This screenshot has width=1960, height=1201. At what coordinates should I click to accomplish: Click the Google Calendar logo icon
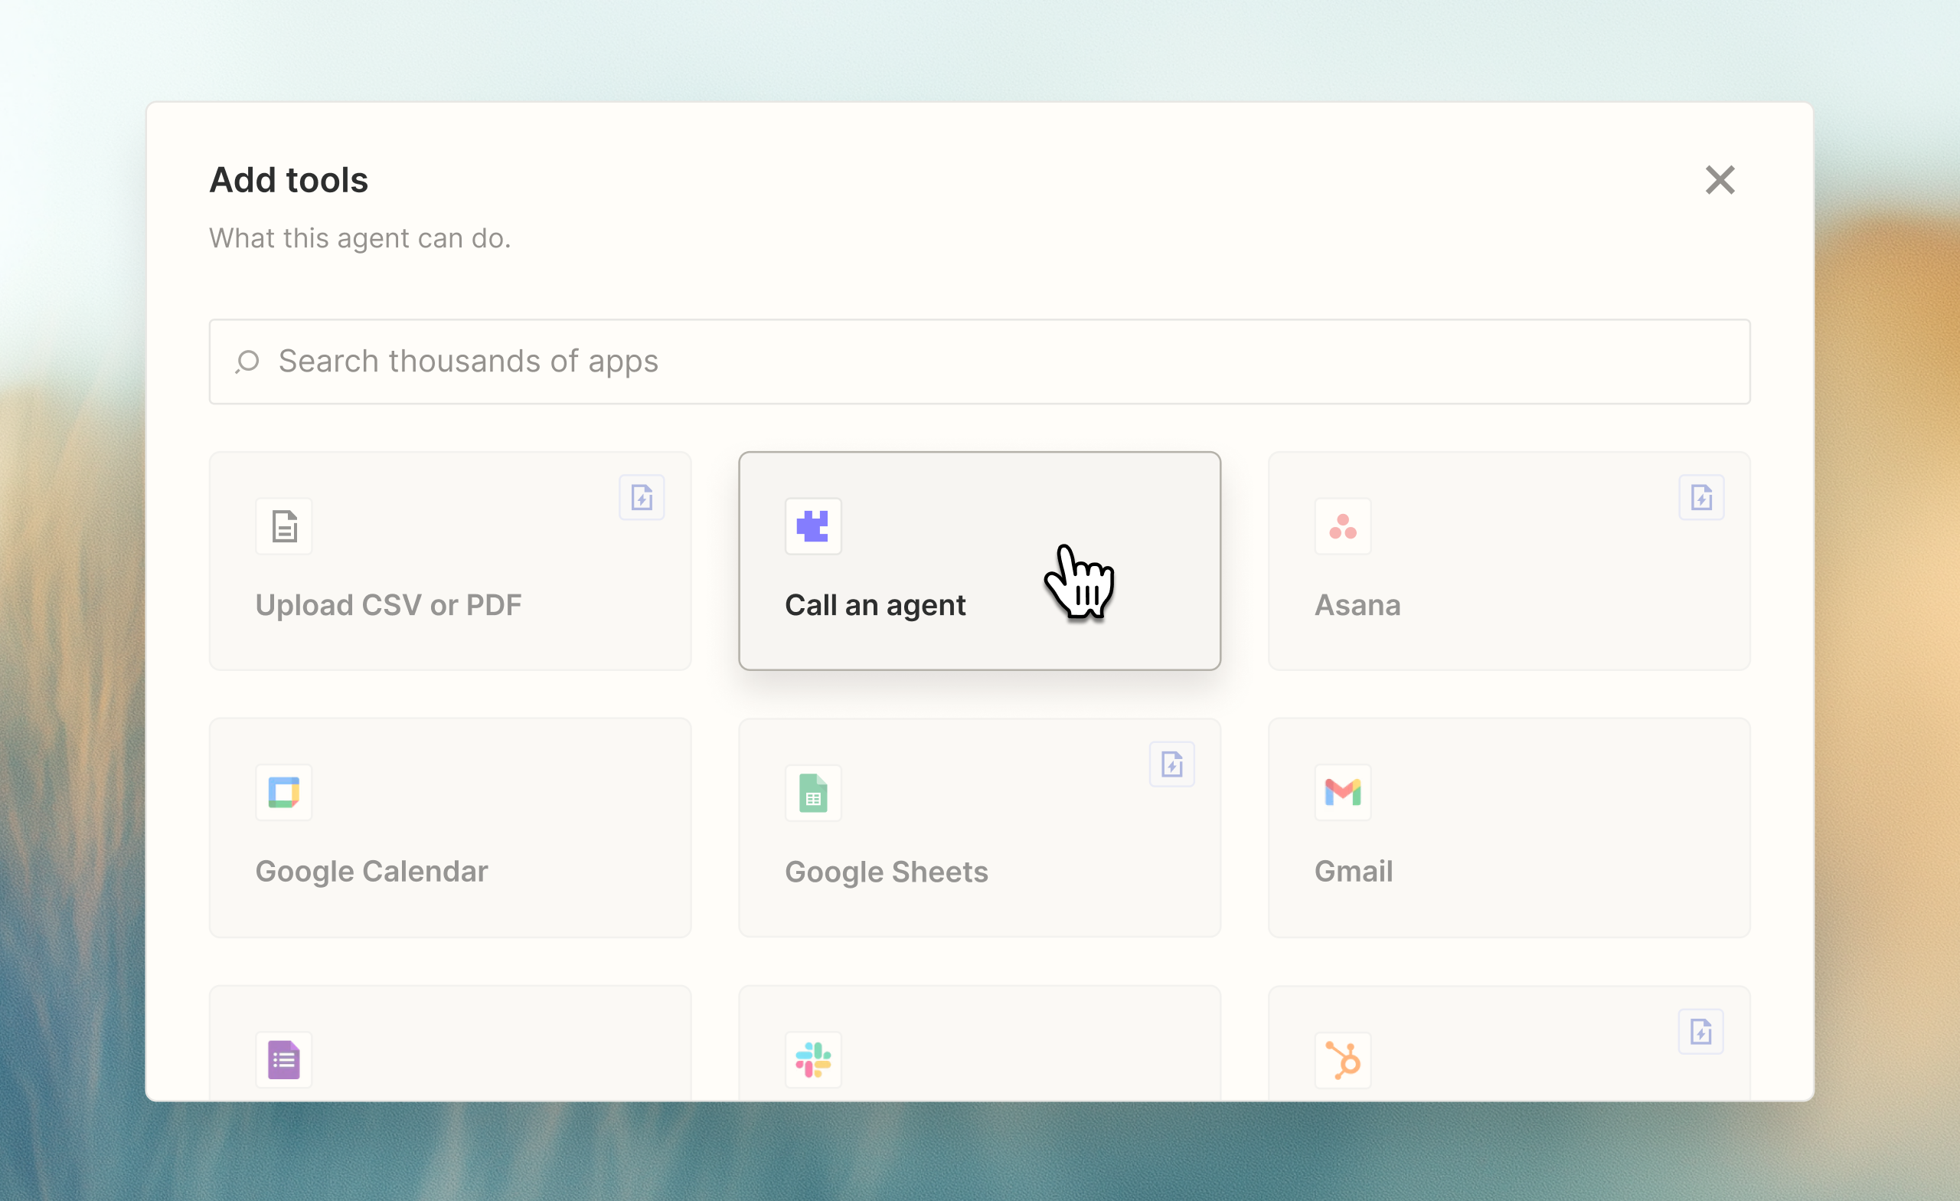[284, 792]
